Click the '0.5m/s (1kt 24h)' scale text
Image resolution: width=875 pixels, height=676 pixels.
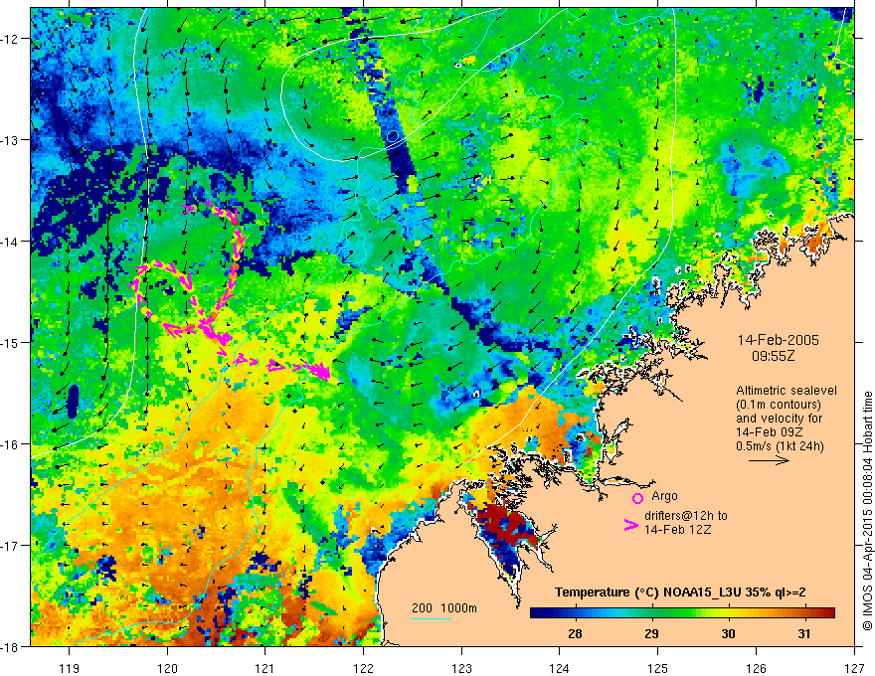781,446
